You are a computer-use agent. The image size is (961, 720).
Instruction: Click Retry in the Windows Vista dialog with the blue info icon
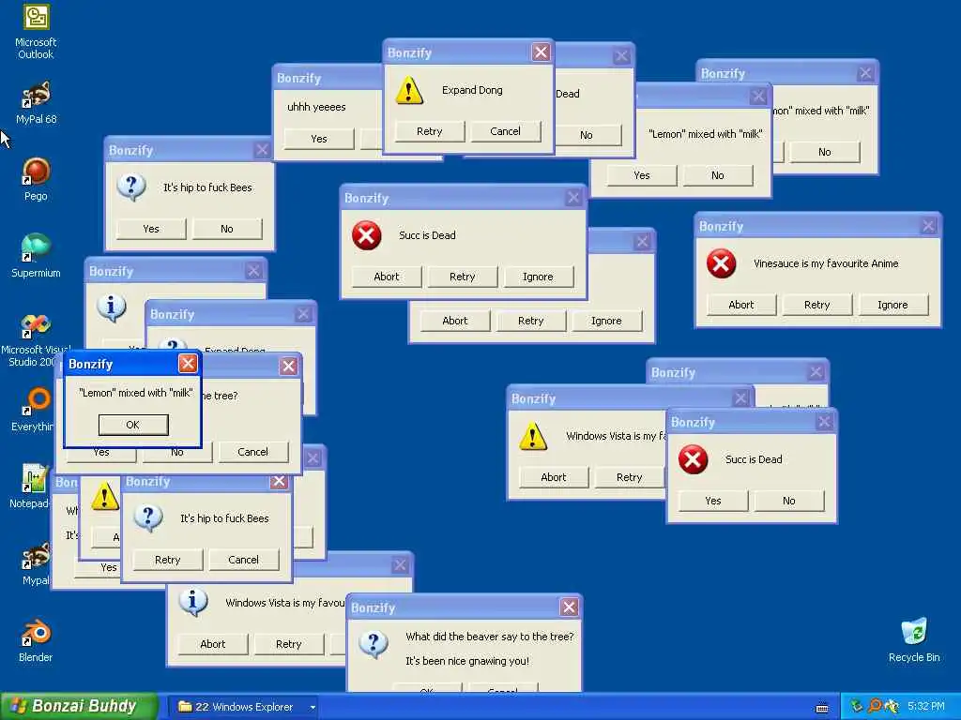[289, 644]
